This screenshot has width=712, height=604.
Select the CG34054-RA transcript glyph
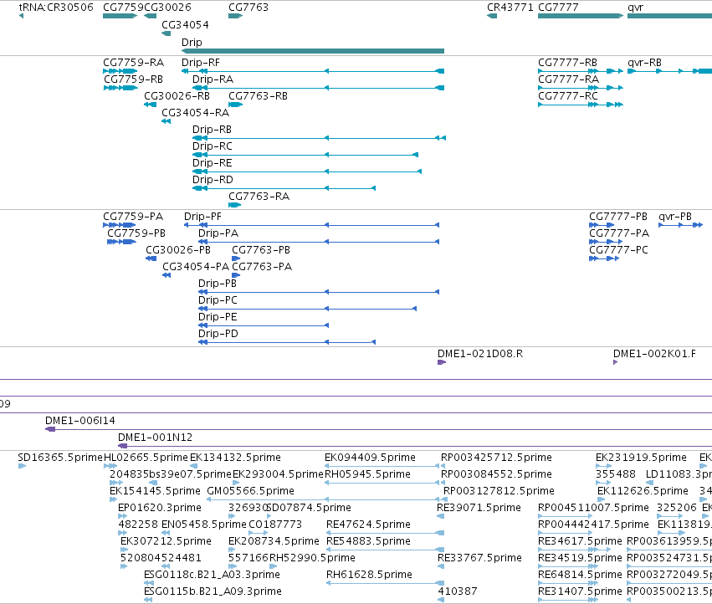click(166, 121)
